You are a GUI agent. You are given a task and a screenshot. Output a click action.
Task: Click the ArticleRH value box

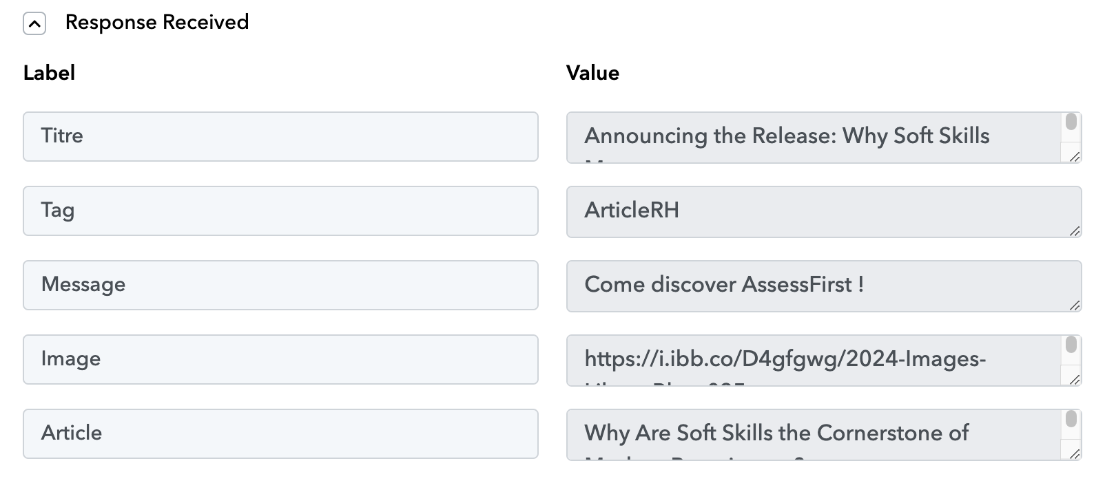tap(824, 212)
